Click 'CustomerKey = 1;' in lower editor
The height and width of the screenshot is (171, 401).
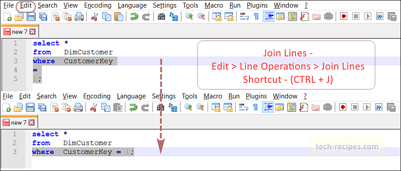pos(98,152)
